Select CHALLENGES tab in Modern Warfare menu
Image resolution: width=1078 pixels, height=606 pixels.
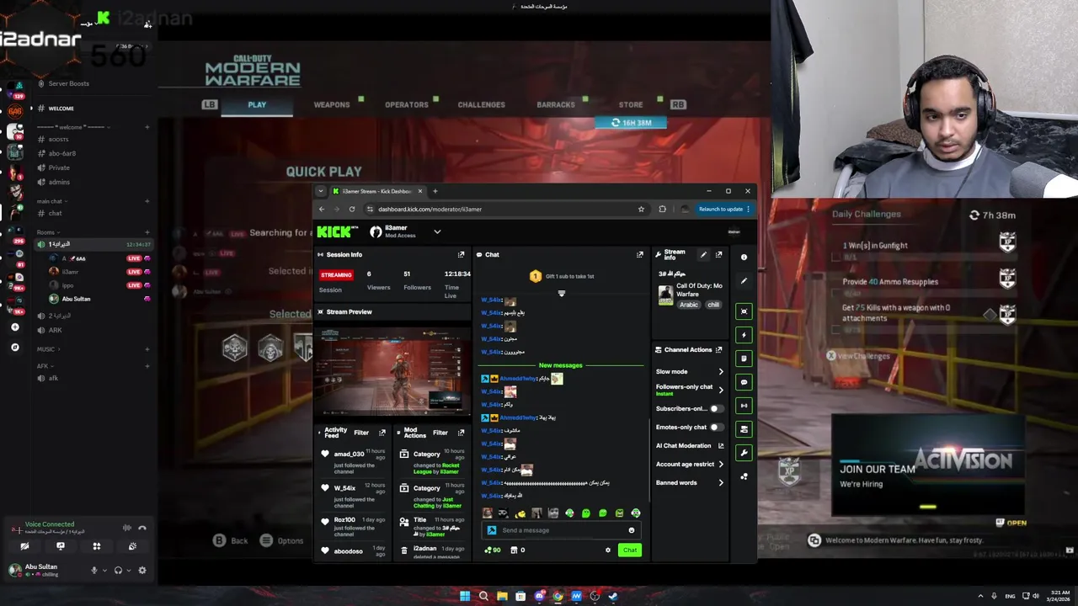point(482,104)
